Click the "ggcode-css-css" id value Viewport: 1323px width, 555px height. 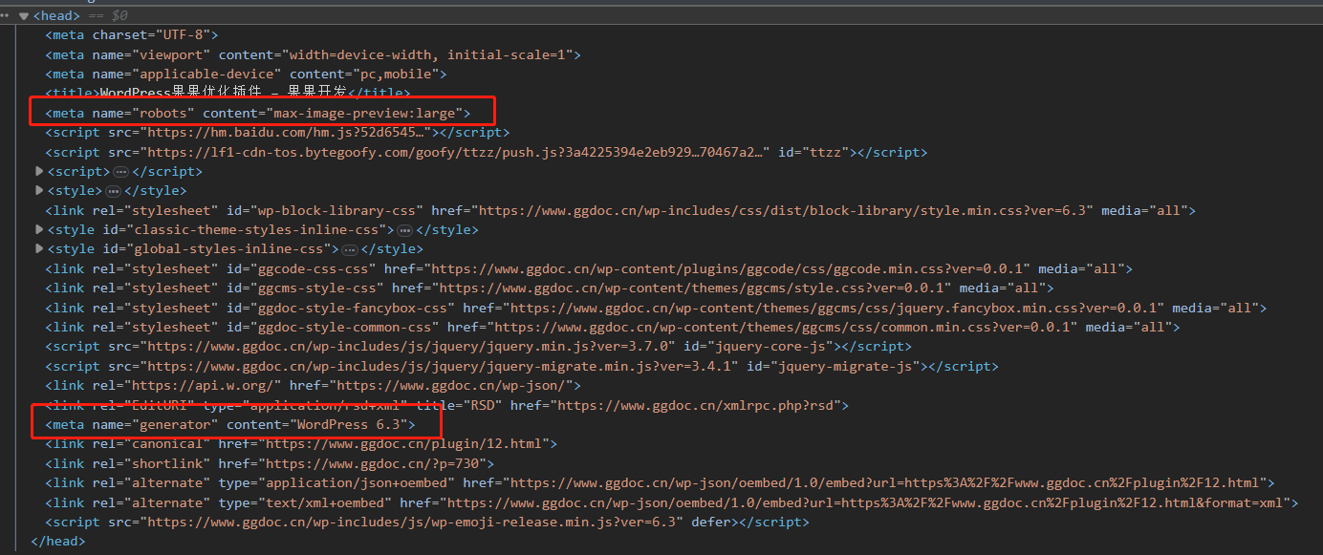point(314,268)
